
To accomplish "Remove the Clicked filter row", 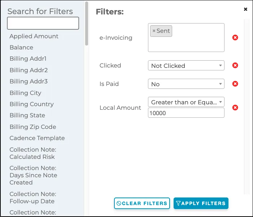I will tap(235, 65).
